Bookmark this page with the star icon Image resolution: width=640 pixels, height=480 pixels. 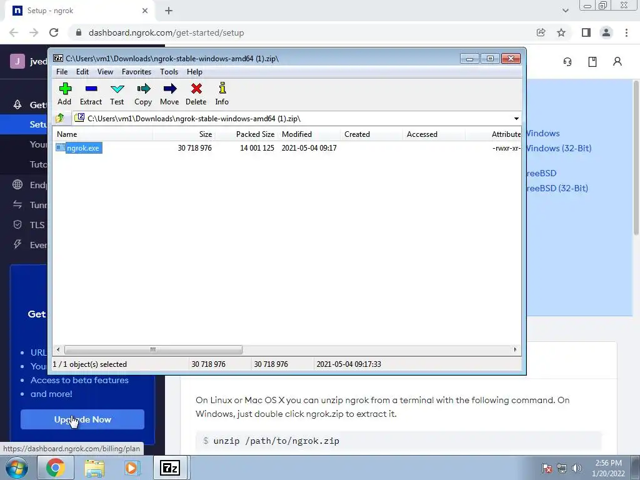point(561,32)
